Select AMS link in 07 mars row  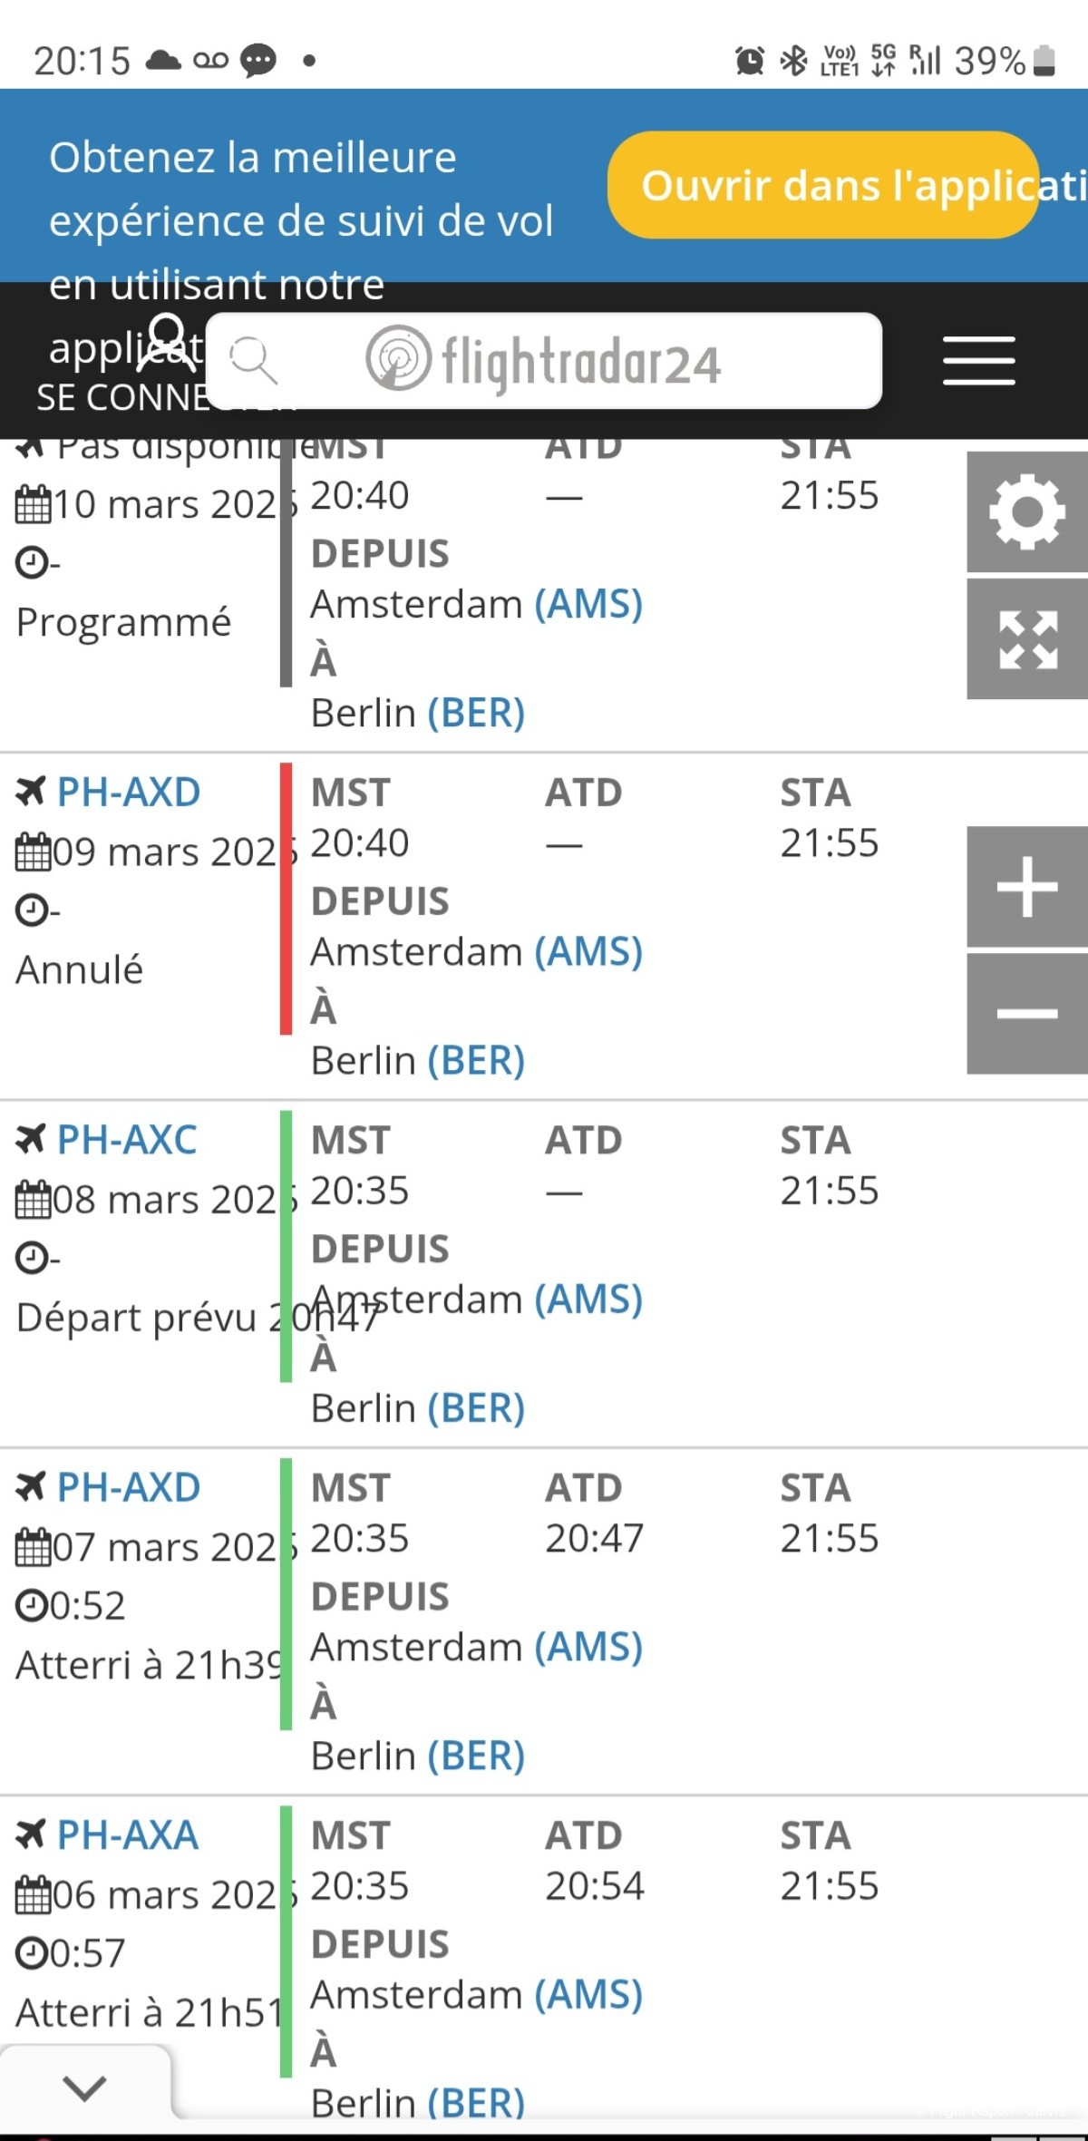[588, 1647]
